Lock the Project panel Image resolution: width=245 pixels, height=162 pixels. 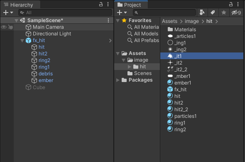click(231, 5)
